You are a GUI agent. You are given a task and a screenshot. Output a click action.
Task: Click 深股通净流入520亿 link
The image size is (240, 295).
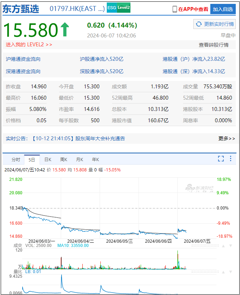101,71
